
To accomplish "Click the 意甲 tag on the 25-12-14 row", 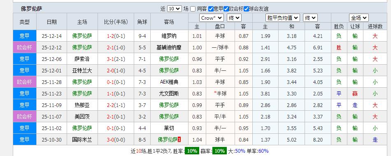I will (x=25, y=36).
